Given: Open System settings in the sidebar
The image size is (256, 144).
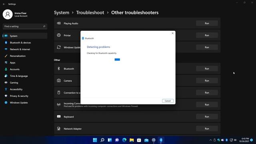Looking at the screenshot, I should pos(25,36).
